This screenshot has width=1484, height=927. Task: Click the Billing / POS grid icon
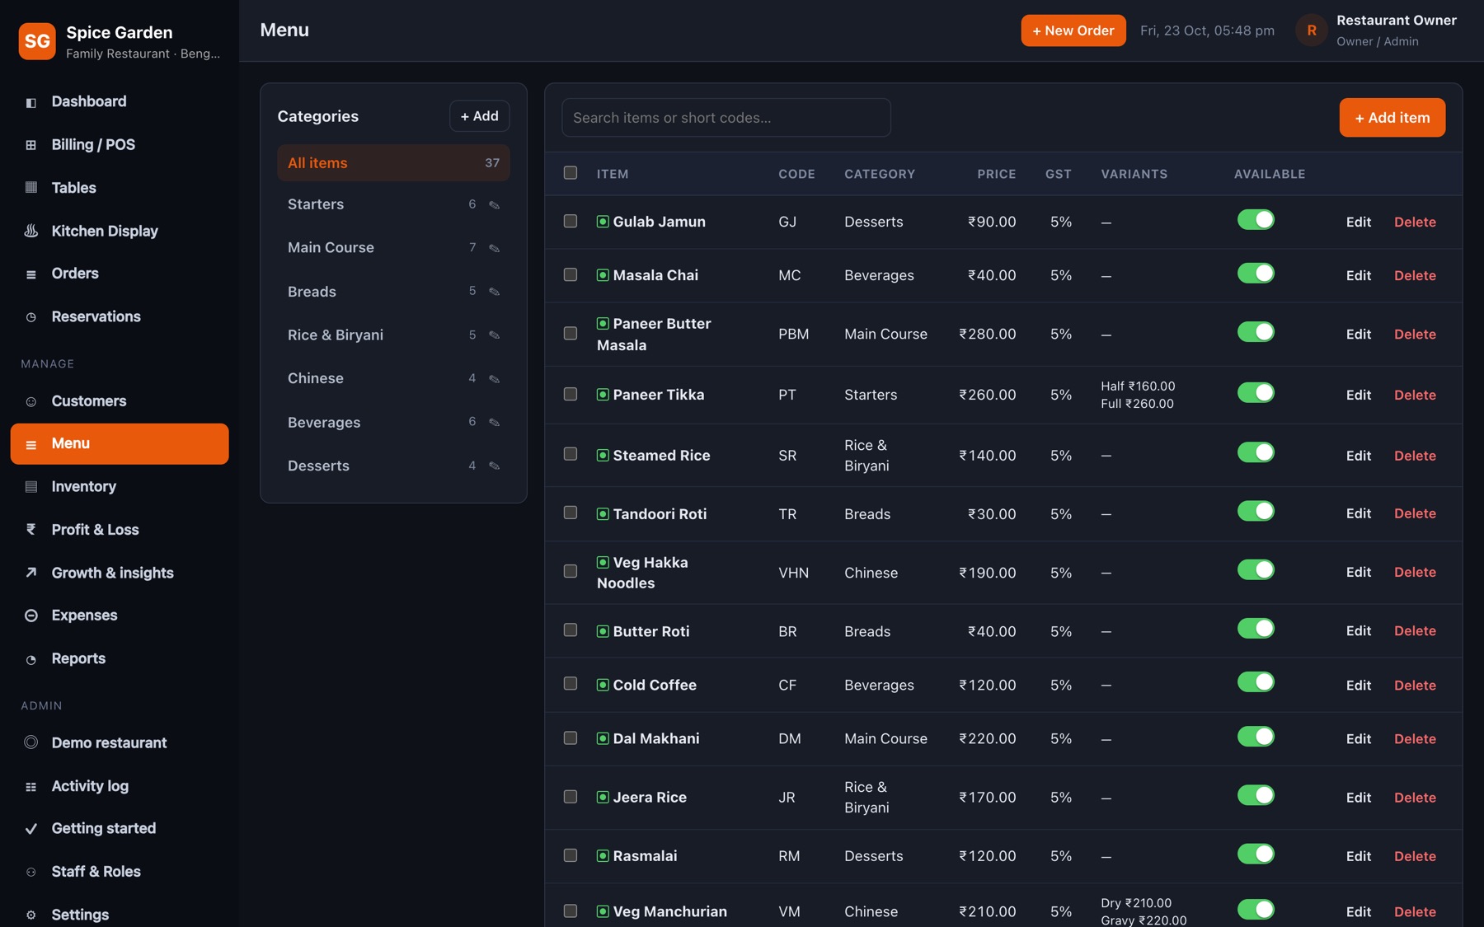pos(31,145)
